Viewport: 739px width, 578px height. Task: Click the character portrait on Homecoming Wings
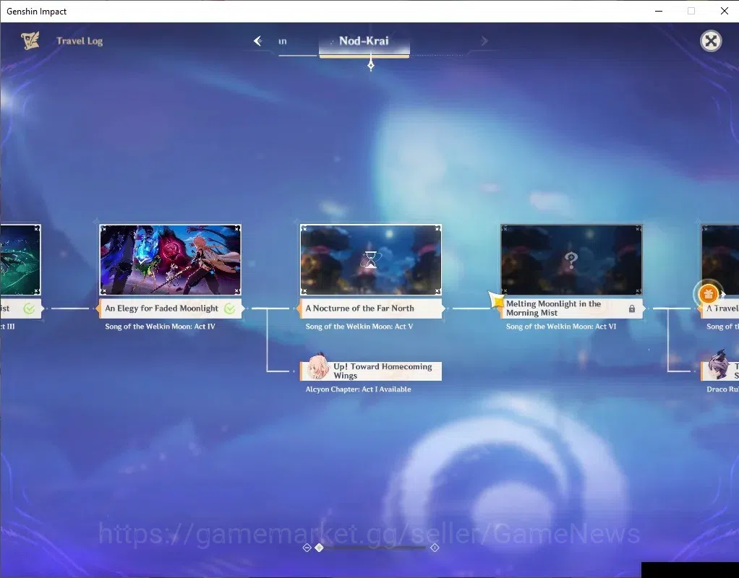click(x=317, y=368)
